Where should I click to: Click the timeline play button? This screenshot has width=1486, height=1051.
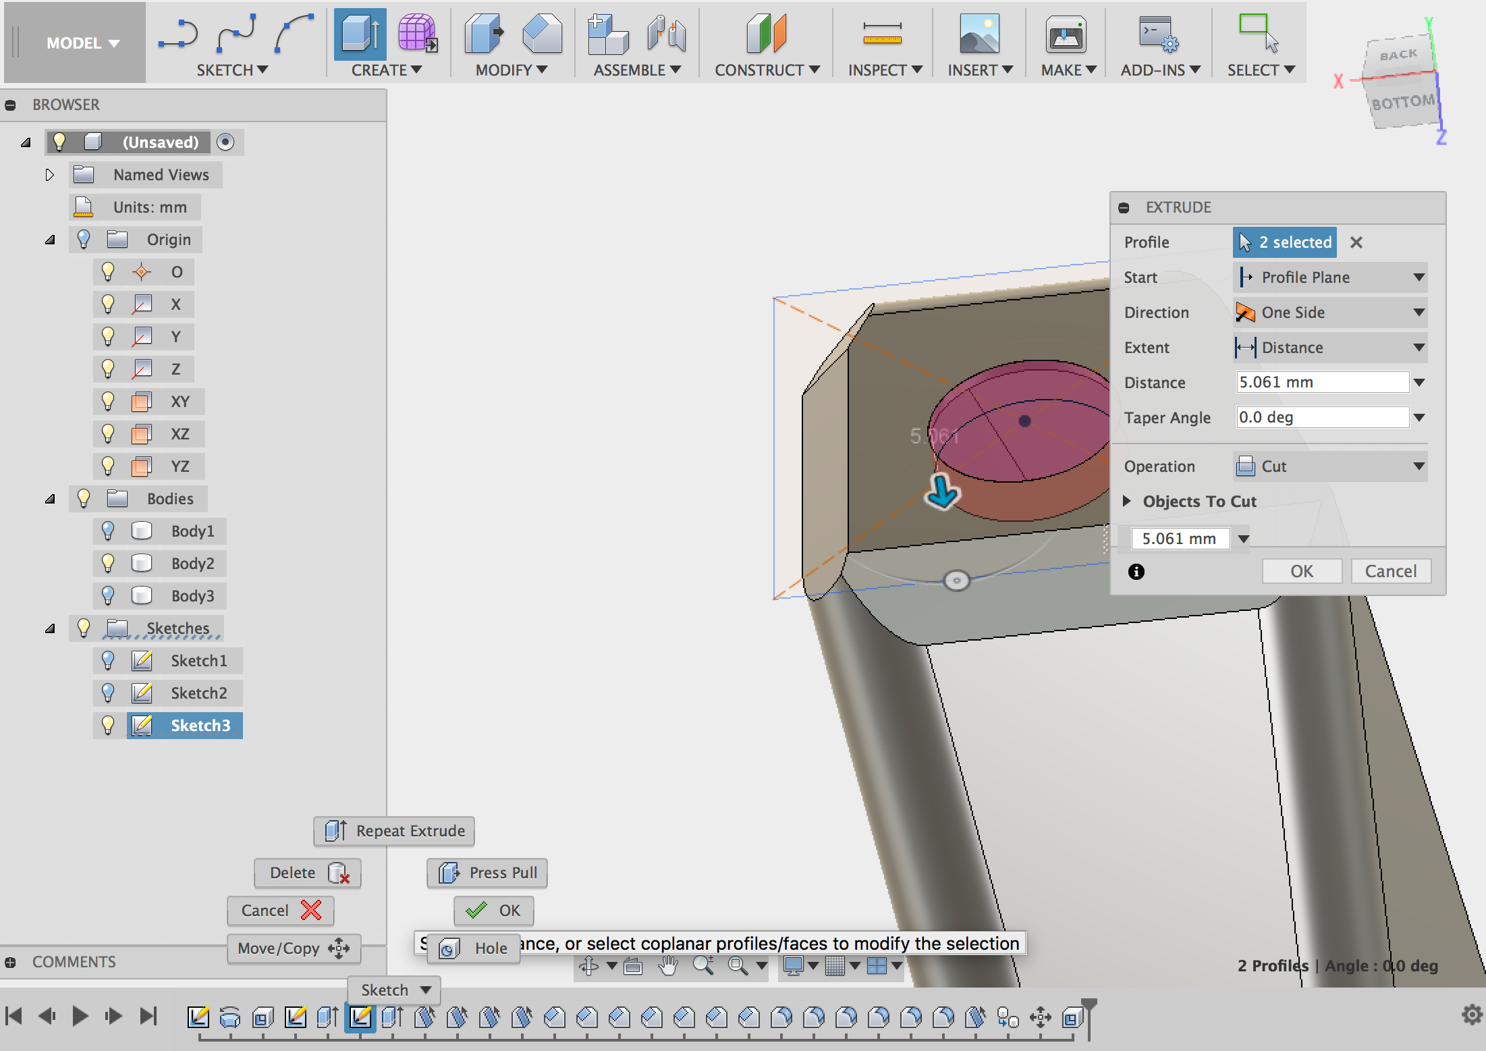point(80,1016)
